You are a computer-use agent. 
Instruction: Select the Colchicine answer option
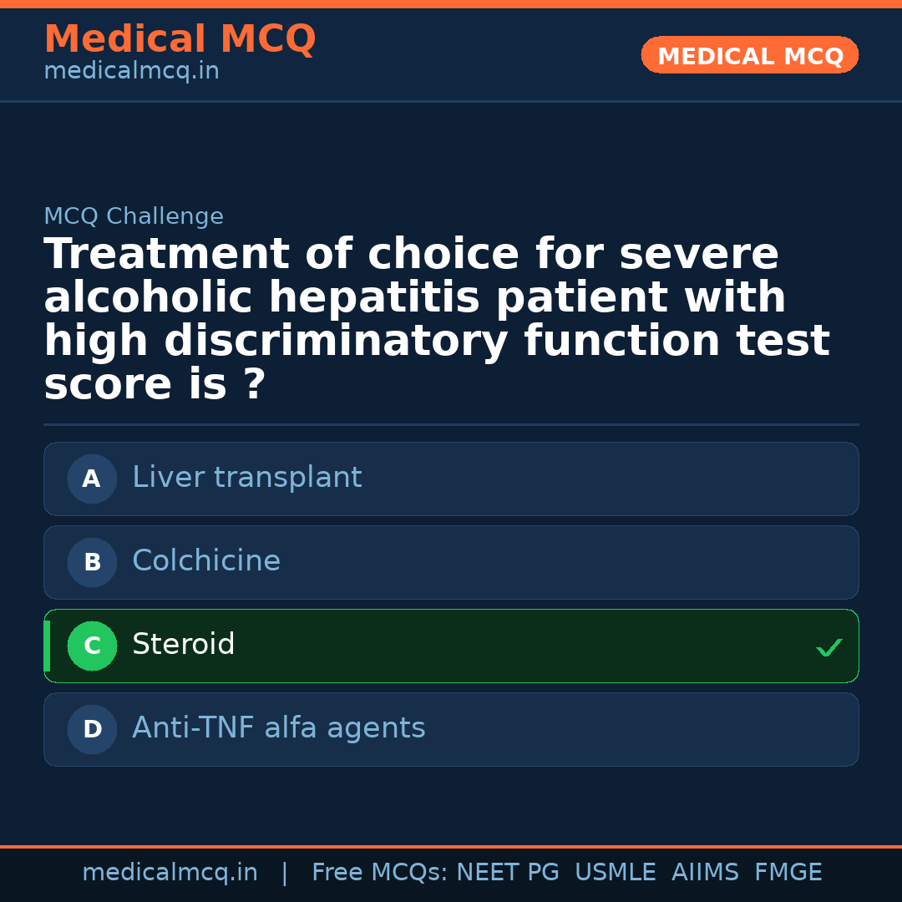coord(451,562)
